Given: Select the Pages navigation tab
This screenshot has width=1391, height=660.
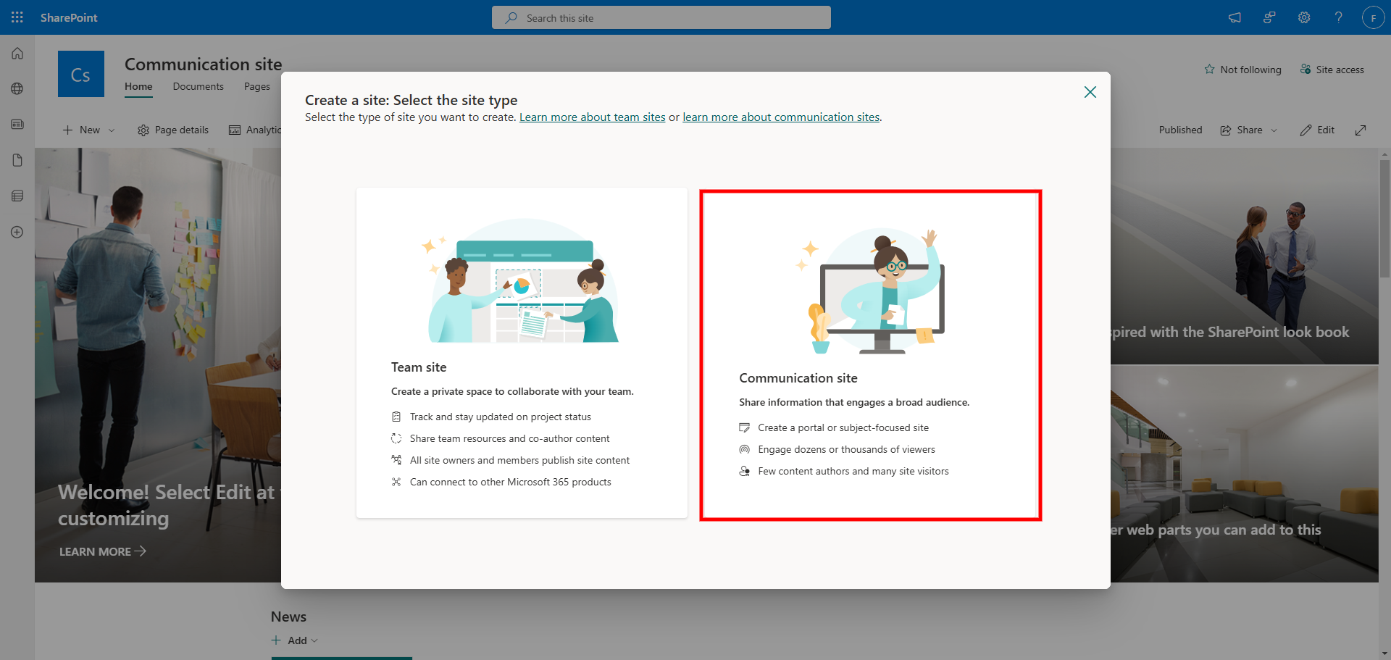Looking at the screenshot, I should [257, 86].
